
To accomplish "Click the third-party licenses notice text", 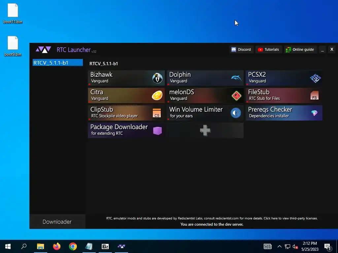I will [x=212, y=218].
